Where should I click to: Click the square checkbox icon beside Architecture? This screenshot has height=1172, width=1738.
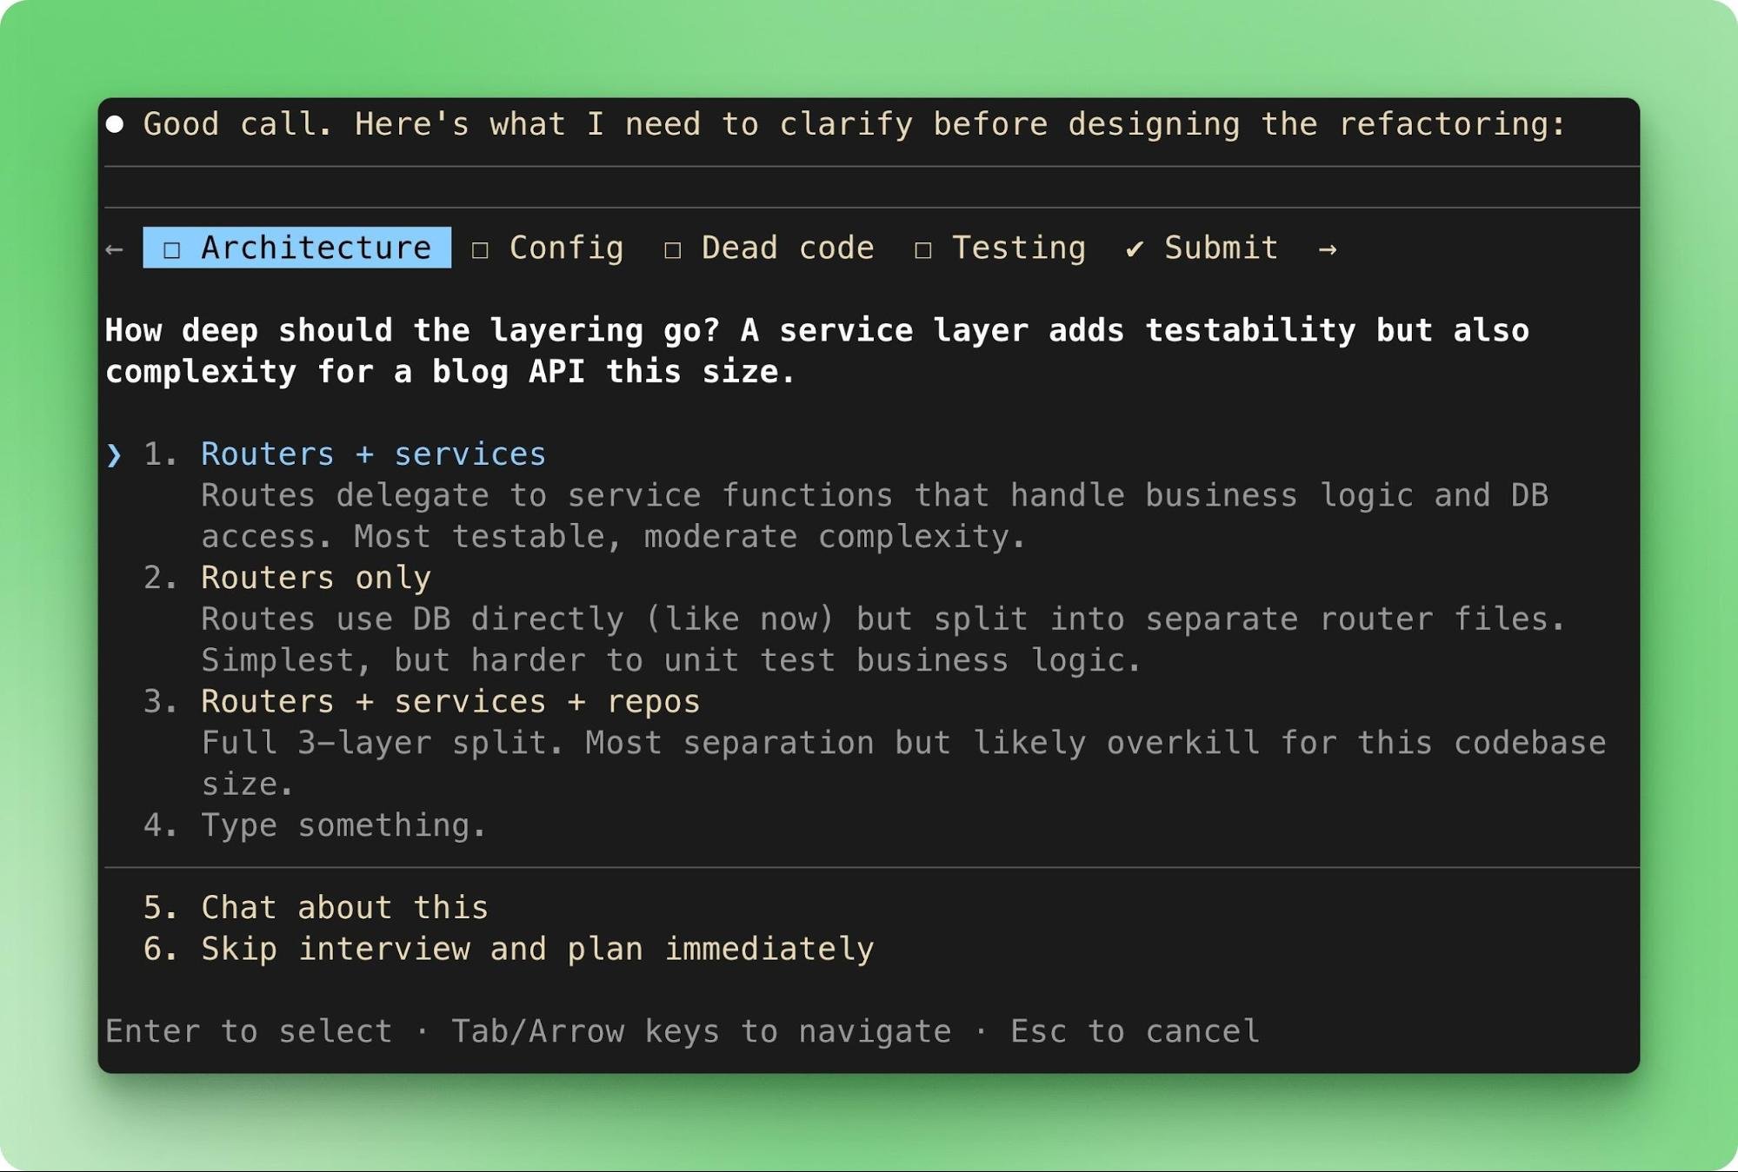(170, 248)
